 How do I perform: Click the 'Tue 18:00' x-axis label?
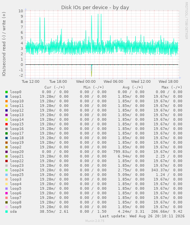pyautogui.click(x=58, y=82)
